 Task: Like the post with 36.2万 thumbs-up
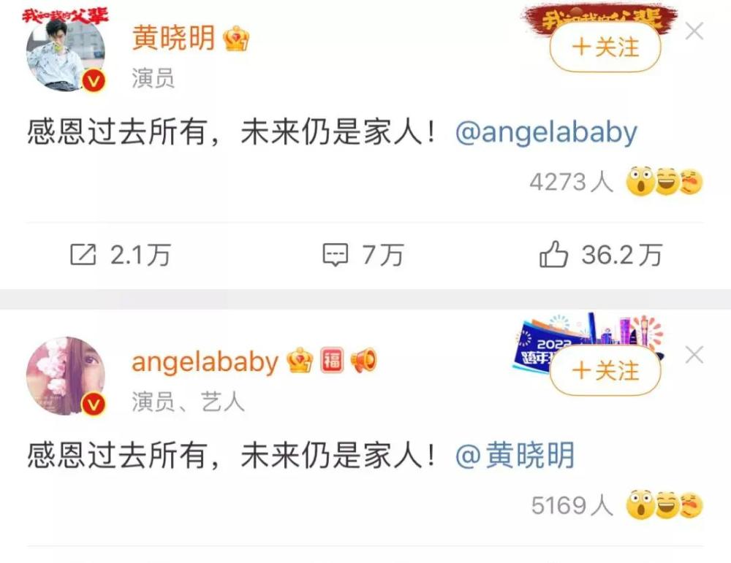553,254
